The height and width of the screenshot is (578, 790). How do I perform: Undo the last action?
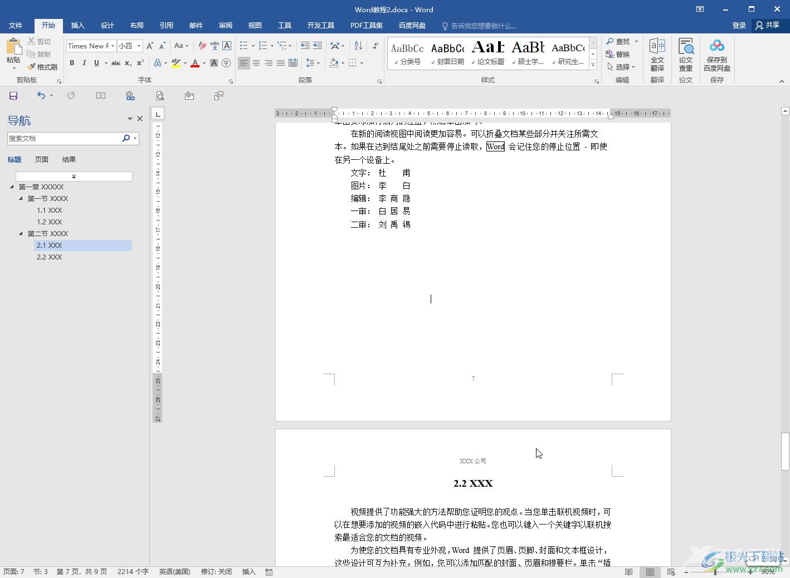(41, 96)
